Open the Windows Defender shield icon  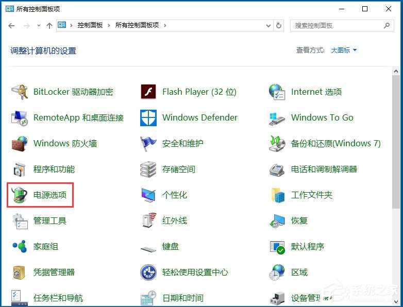pos(148,117)
